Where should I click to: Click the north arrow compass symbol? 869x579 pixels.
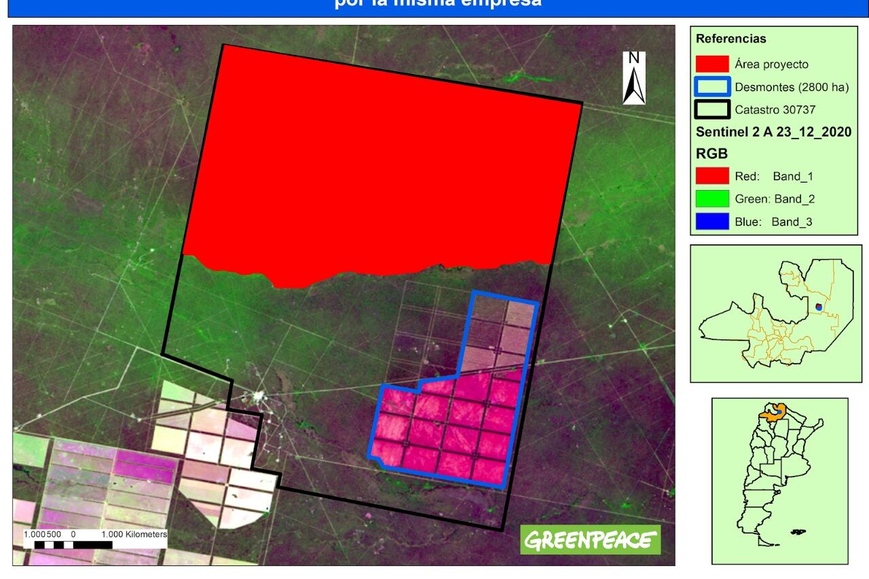[633, 78]
